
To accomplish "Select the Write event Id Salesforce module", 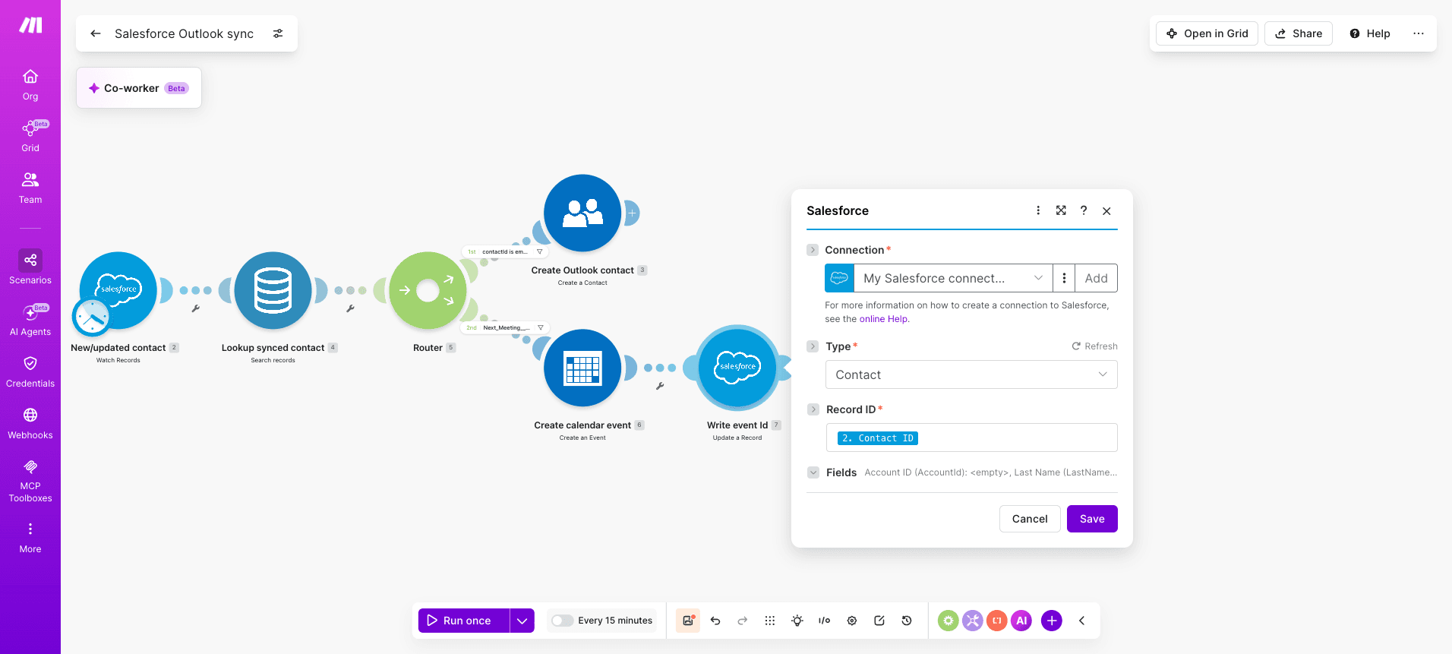I will [x=737, y=368].
